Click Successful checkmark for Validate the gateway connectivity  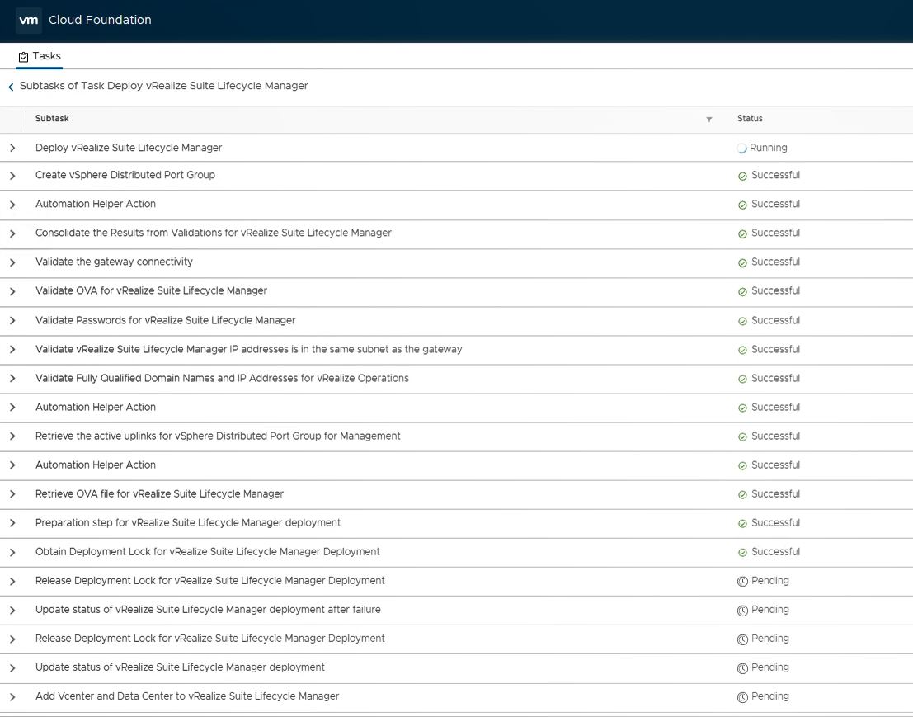[x=742, y=262]
